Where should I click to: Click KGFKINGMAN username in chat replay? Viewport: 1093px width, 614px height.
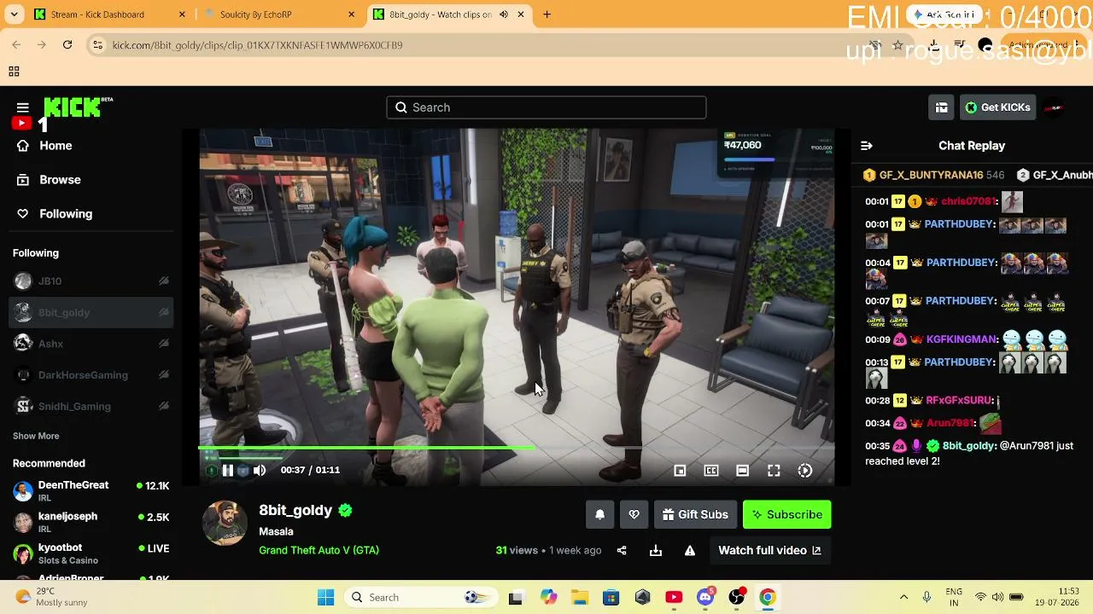click(961, 339)
